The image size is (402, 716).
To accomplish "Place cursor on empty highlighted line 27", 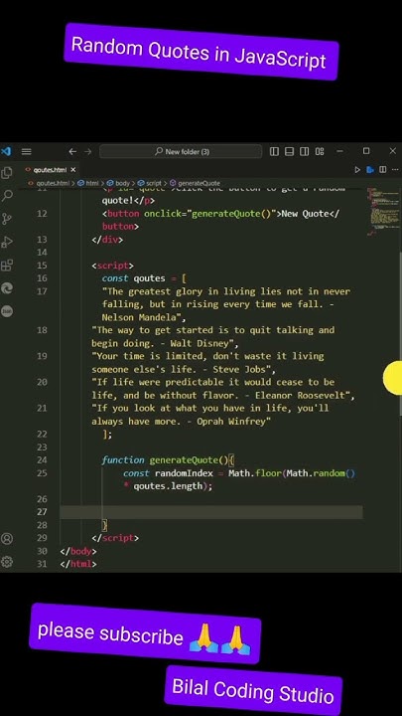I will 211,512.
